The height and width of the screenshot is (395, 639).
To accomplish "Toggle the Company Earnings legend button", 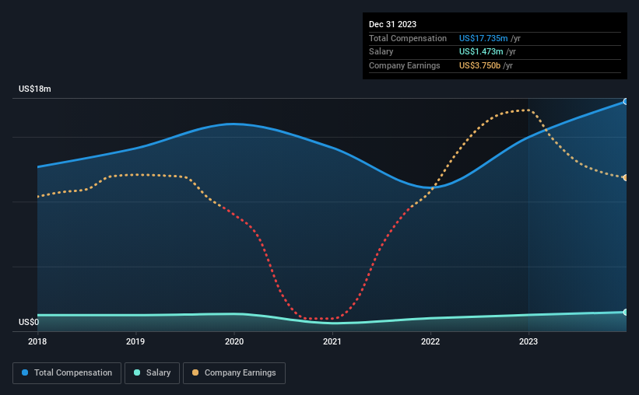I will point(234,373).
